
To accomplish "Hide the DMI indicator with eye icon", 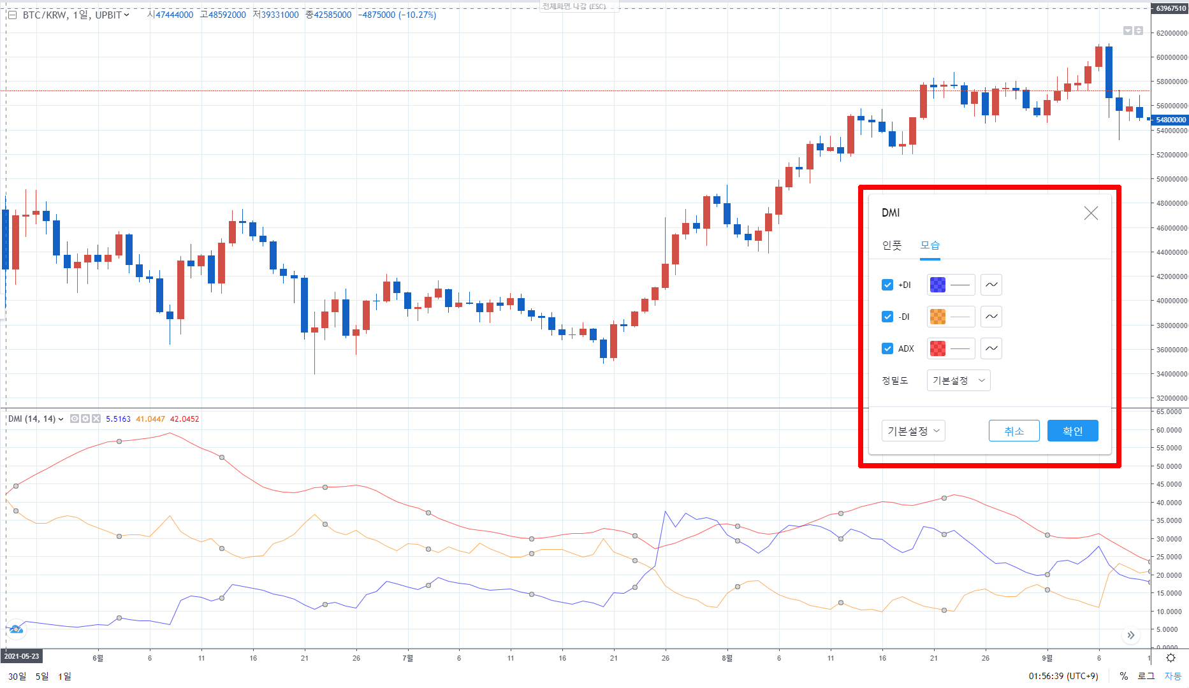I will tap(75, 419).
